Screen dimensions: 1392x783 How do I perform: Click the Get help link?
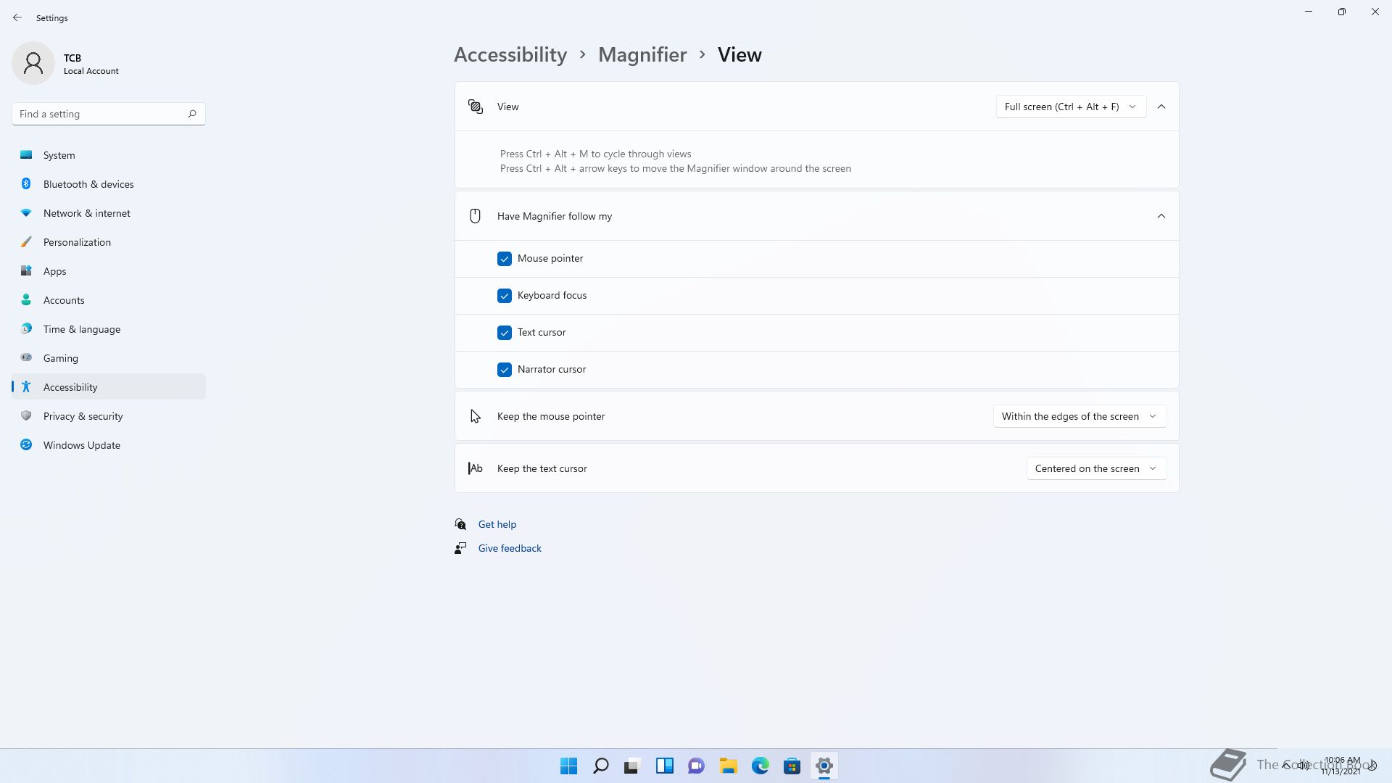coord(497,524)
